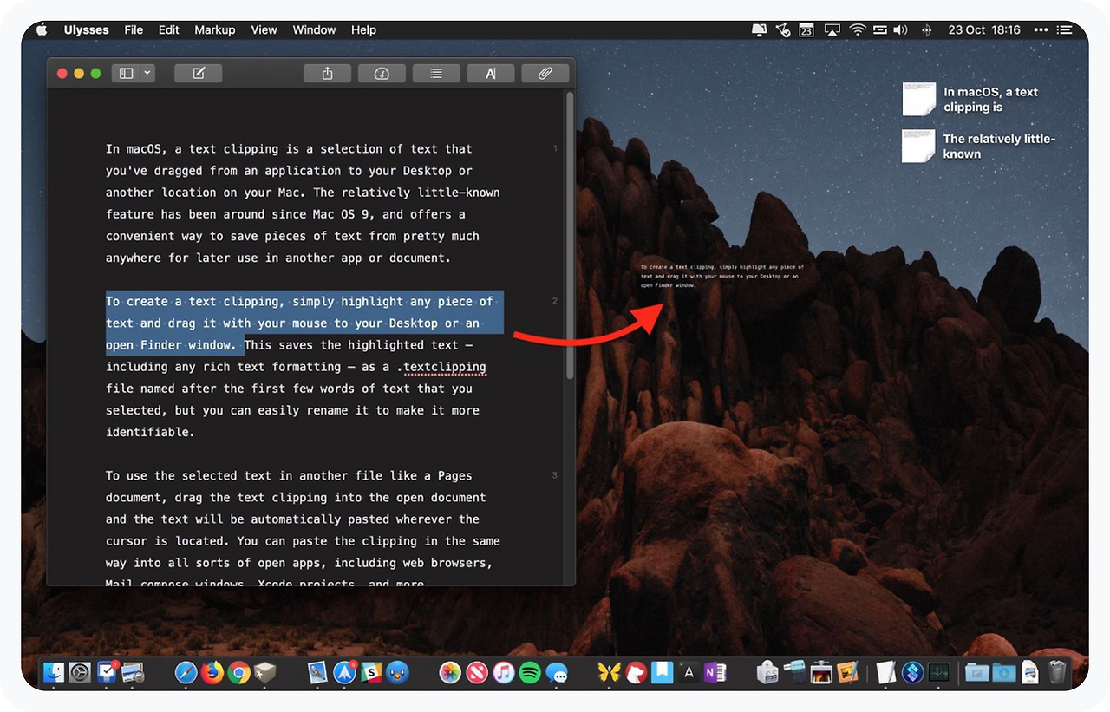Launch Firefox from the Dock
The image size is (1110, 712).
click(x=212, y=672)
